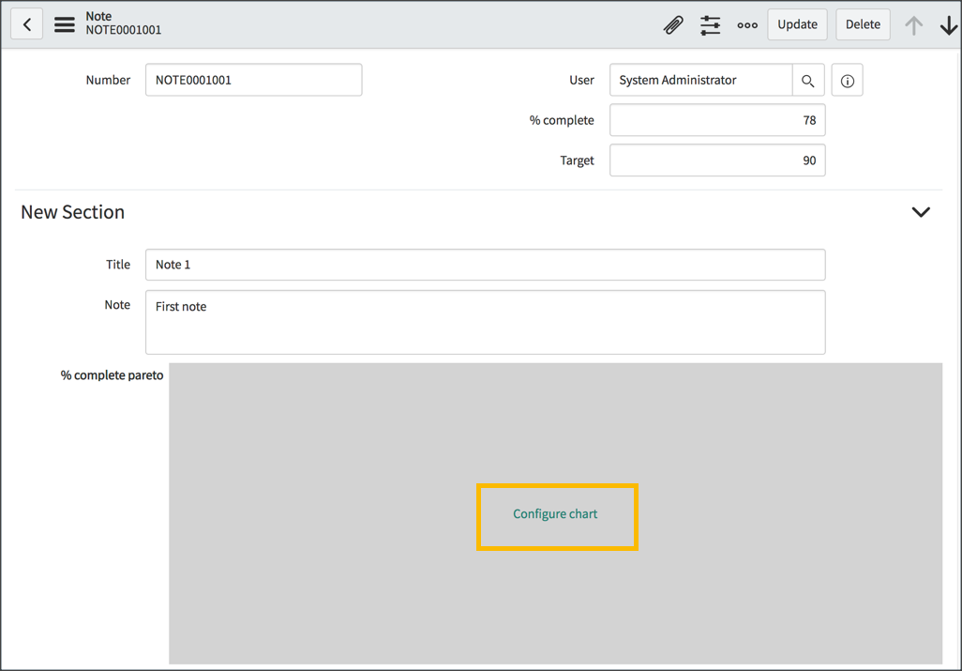The height and width of the screenshot is (671, 962).
Task: Open the hamburger context menu
Action: pyautogui.click(x=64, y=23)
